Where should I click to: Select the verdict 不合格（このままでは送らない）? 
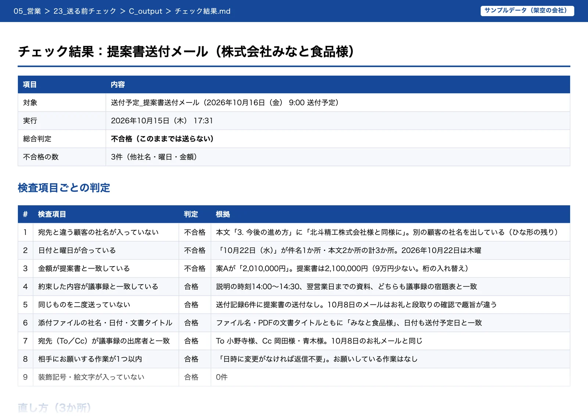[162, 139]
